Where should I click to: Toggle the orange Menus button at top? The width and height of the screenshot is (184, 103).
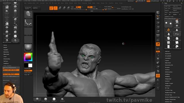[148, 1]
